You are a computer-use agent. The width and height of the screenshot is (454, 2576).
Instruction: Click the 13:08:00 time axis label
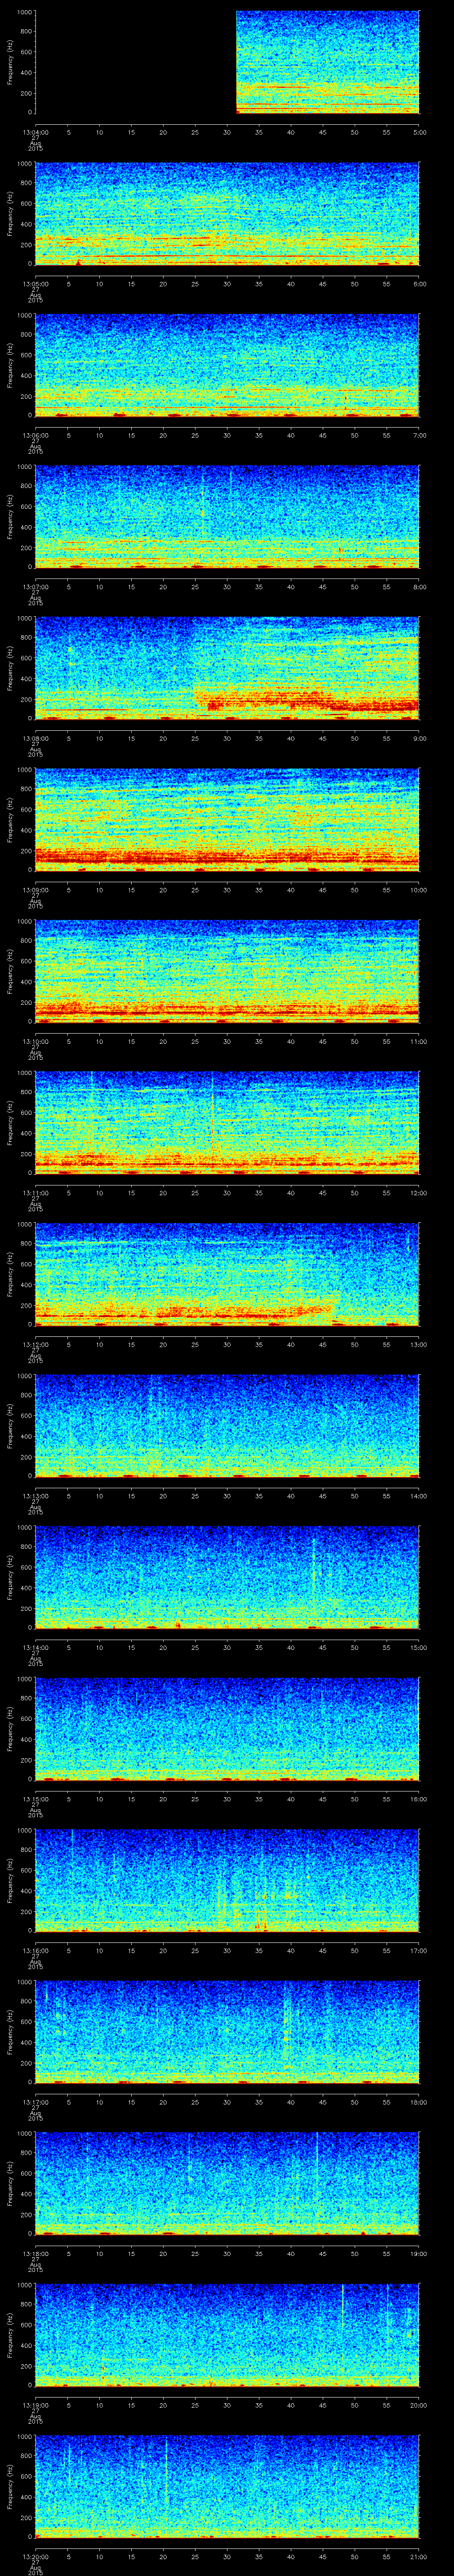click(35, 738)
